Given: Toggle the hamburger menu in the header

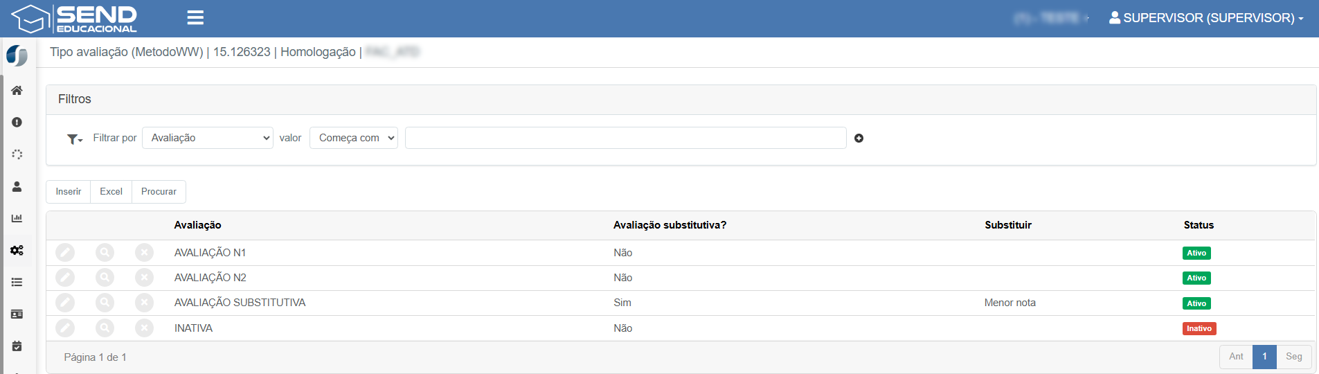Looking at the screenshot, I should coord(195,18).
